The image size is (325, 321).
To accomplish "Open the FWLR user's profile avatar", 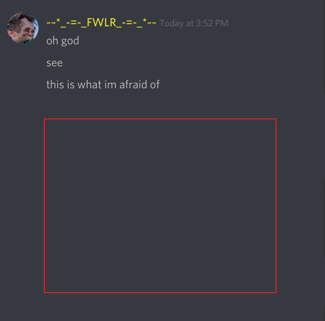I will pos(23,28).
